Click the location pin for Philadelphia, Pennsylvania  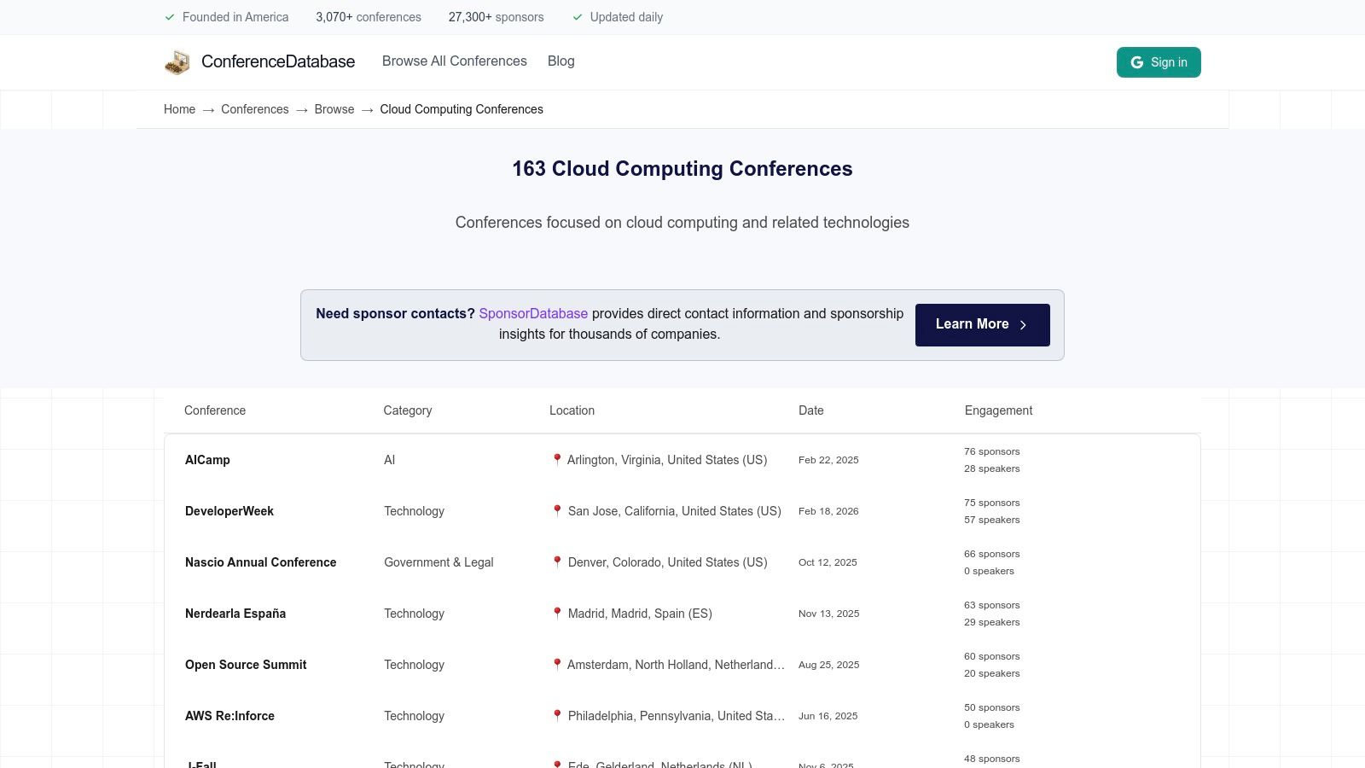(x=557, y=716)
